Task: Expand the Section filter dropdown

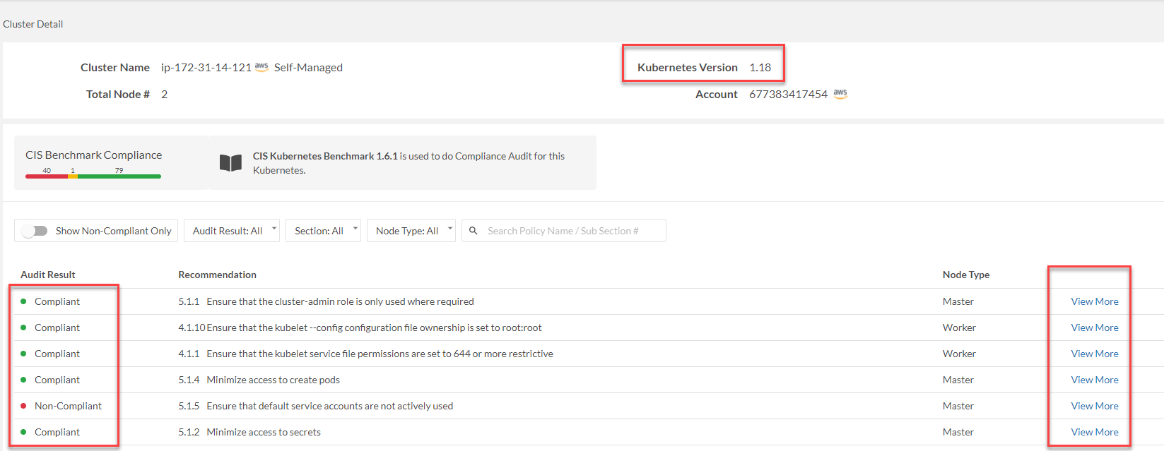Action: point(323,231)
